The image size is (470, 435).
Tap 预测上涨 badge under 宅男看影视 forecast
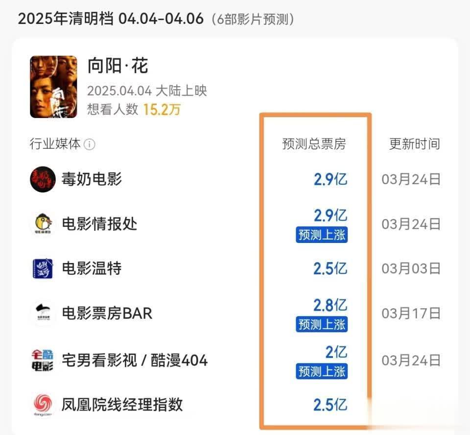click(x=322, y=371)
